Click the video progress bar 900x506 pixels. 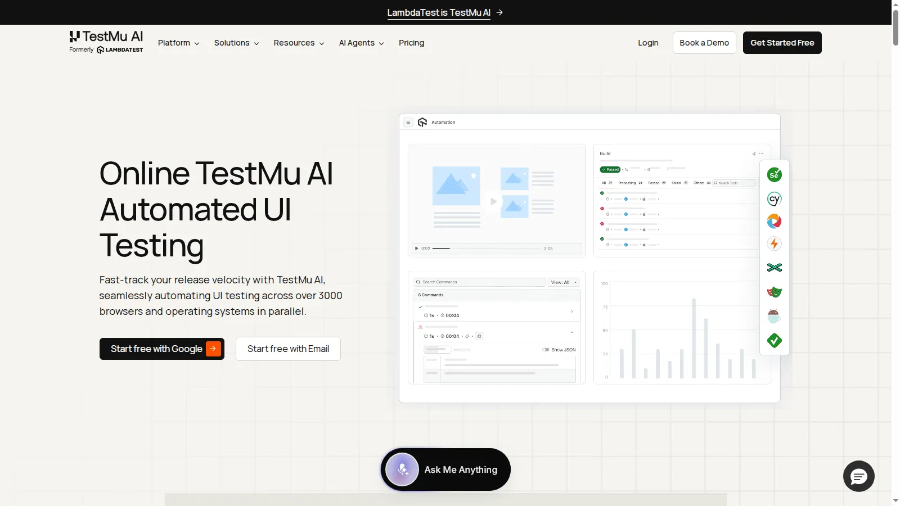coord(487,248)
